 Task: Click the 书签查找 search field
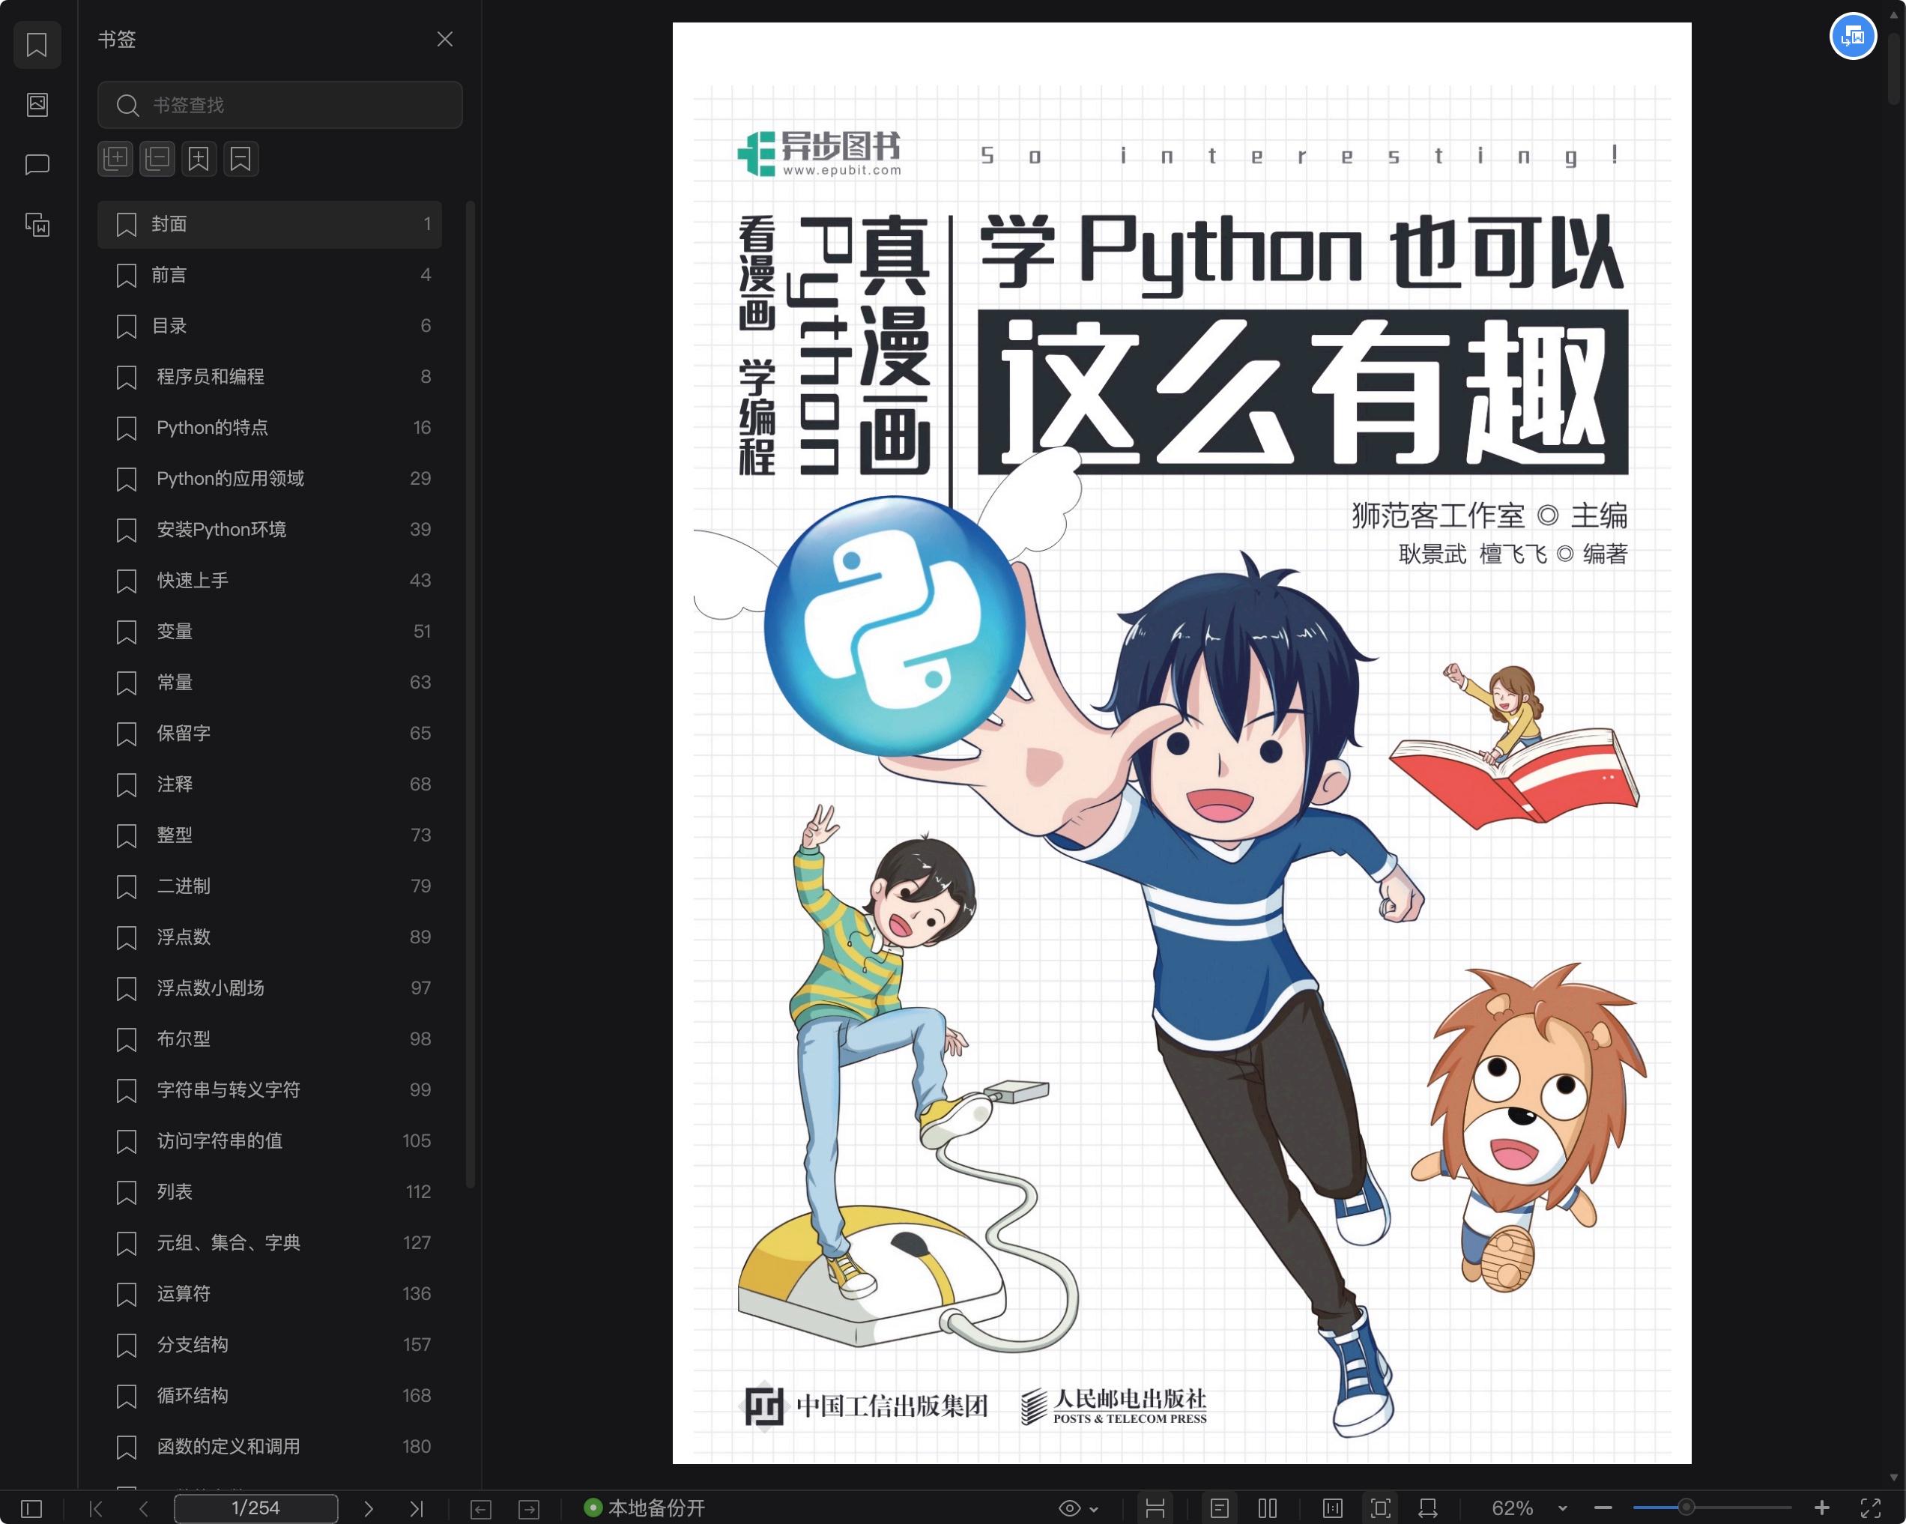coord(279,105)
